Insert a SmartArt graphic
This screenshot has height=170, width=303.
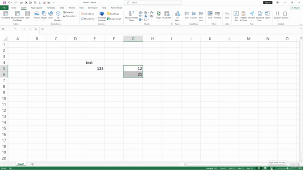click(68, 12)
